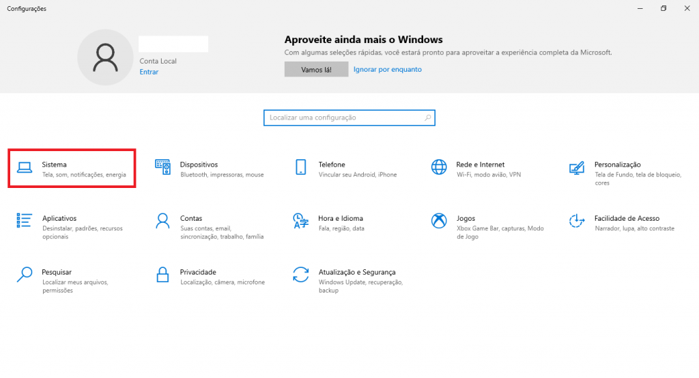The image size is (699, 378).
Task: Restore down the Configurações window
Action: tap(664, 8)
